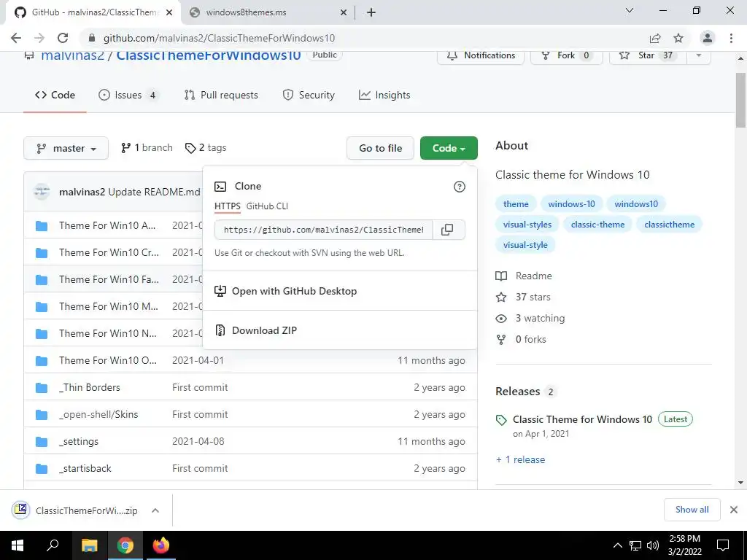Viewport: 747px width, 560px height.
Task: Click the volume speaker tray icon
Action: 653,545
